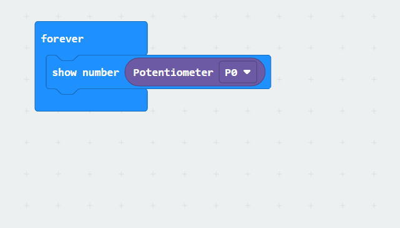Click the word "show" in show number block
This screenshot has width=400, height=228.
64,73
